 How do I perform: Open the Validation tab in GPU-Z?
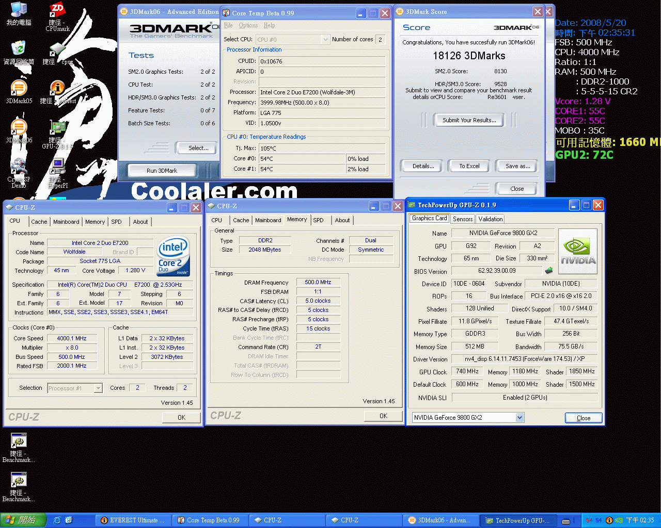pyautogui.click(x=491, y=219)
